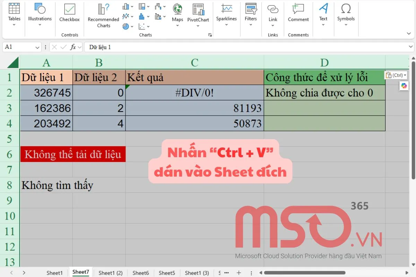The image size is (416, 277).
Task: Click the Charts dialog launcher arrow
Action: click(210, 35)
